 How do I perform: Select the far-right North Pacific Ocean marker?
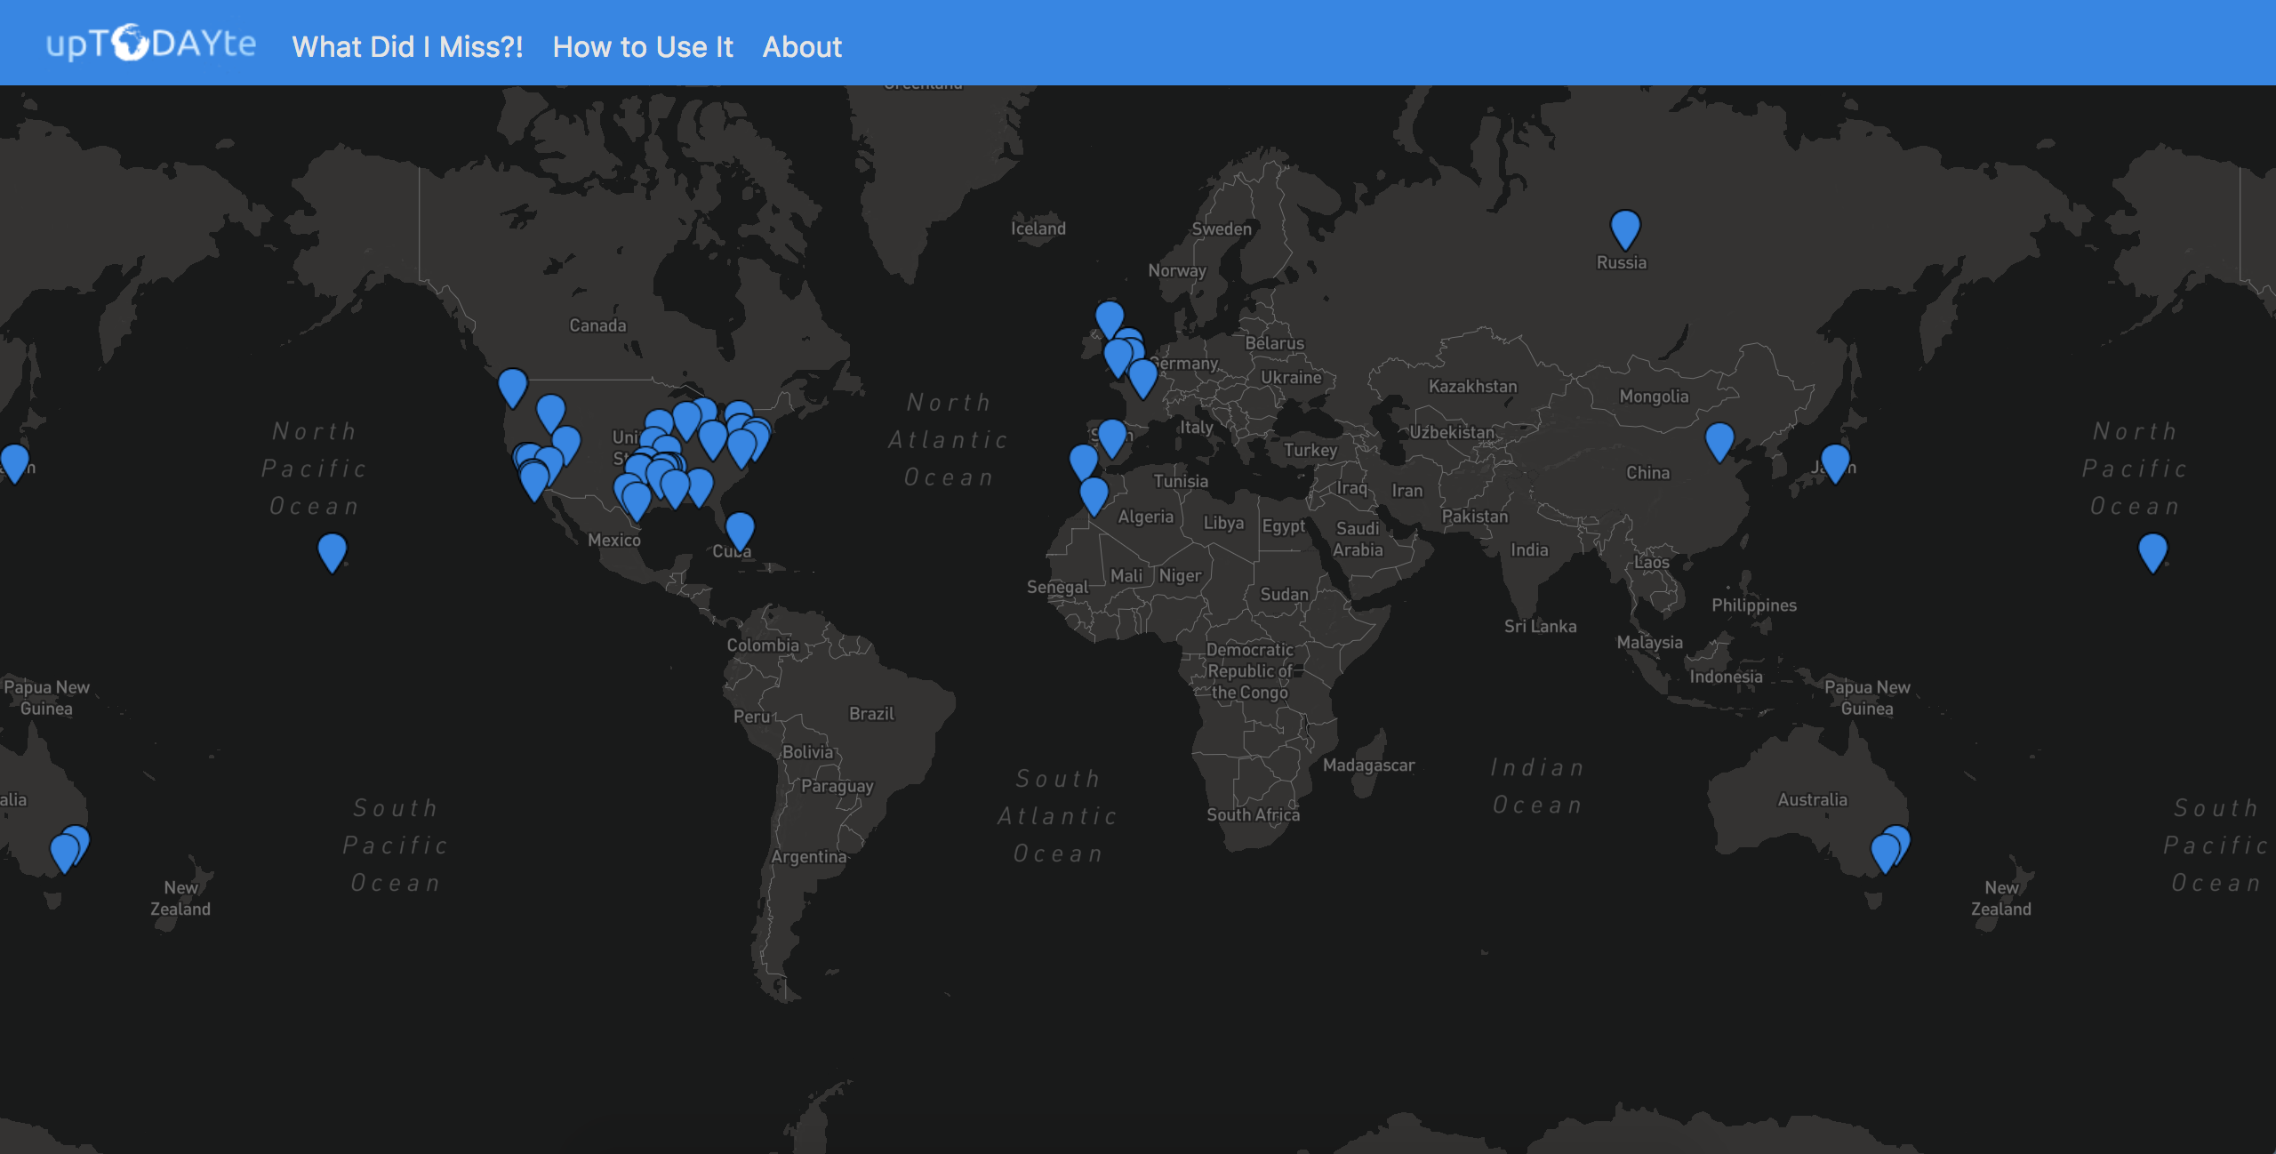(2152, 549)
